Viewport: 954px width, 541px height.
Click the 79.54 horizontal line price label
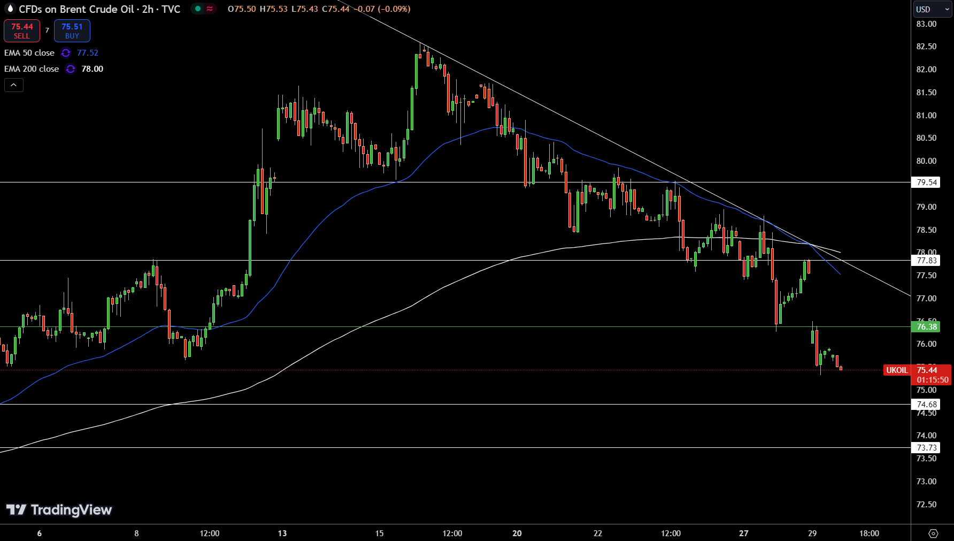(x=926, y=182)
